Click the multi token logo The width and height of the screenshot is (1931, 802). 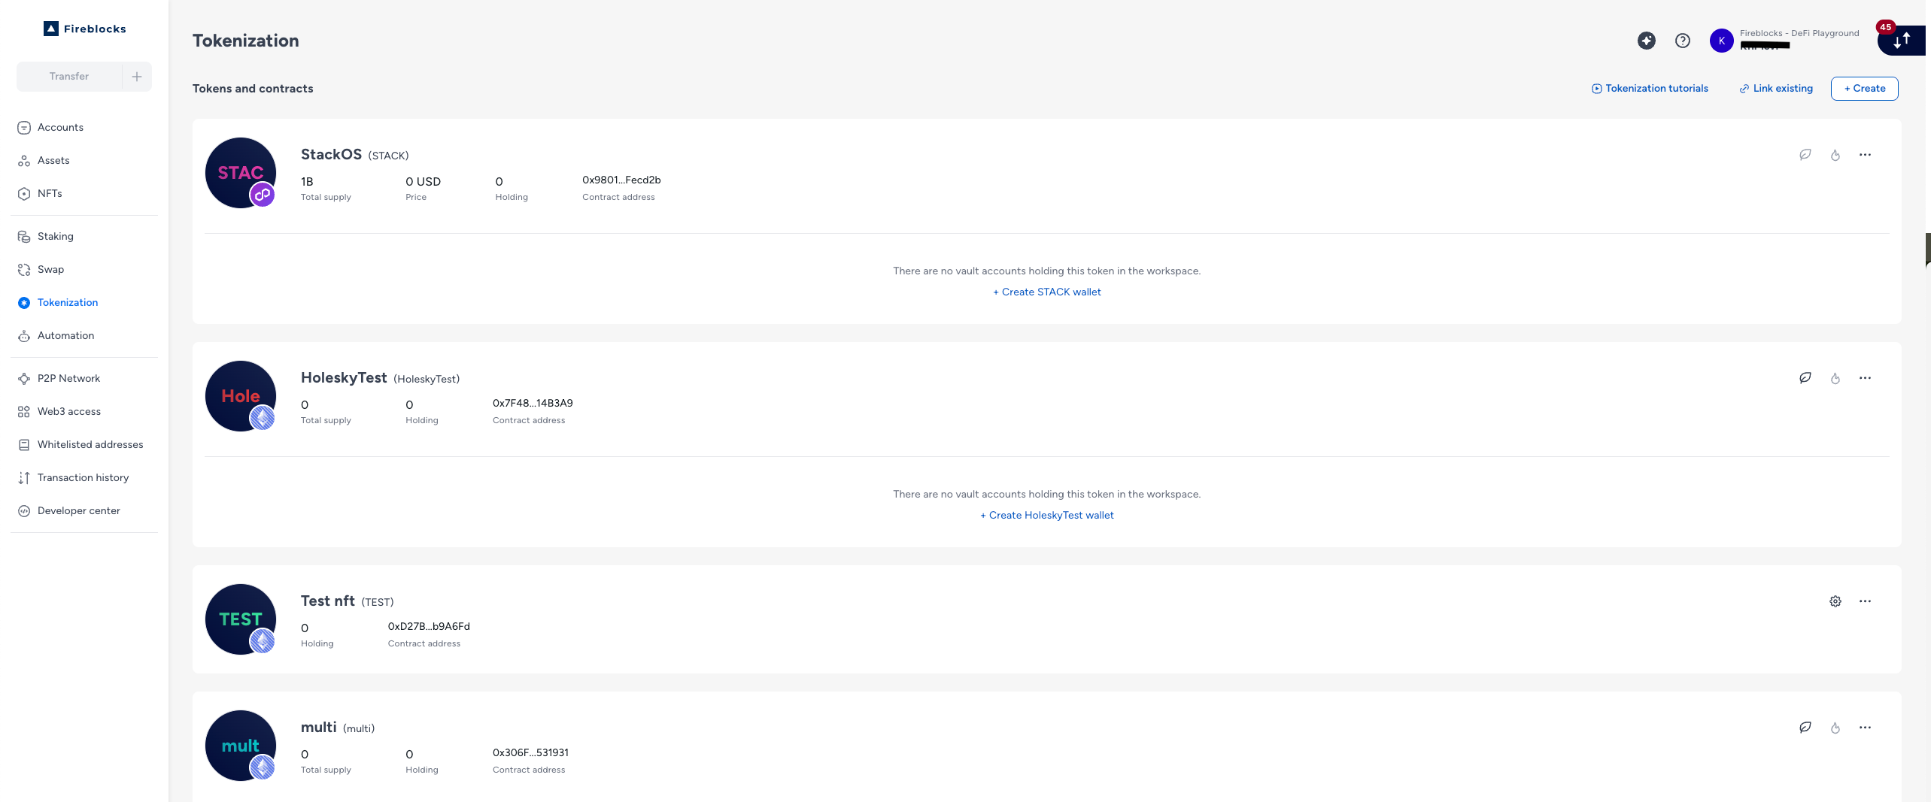tap(241, 746)
